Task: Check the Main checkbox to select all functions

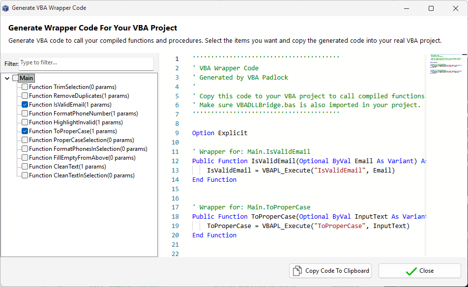Action: 15,78
